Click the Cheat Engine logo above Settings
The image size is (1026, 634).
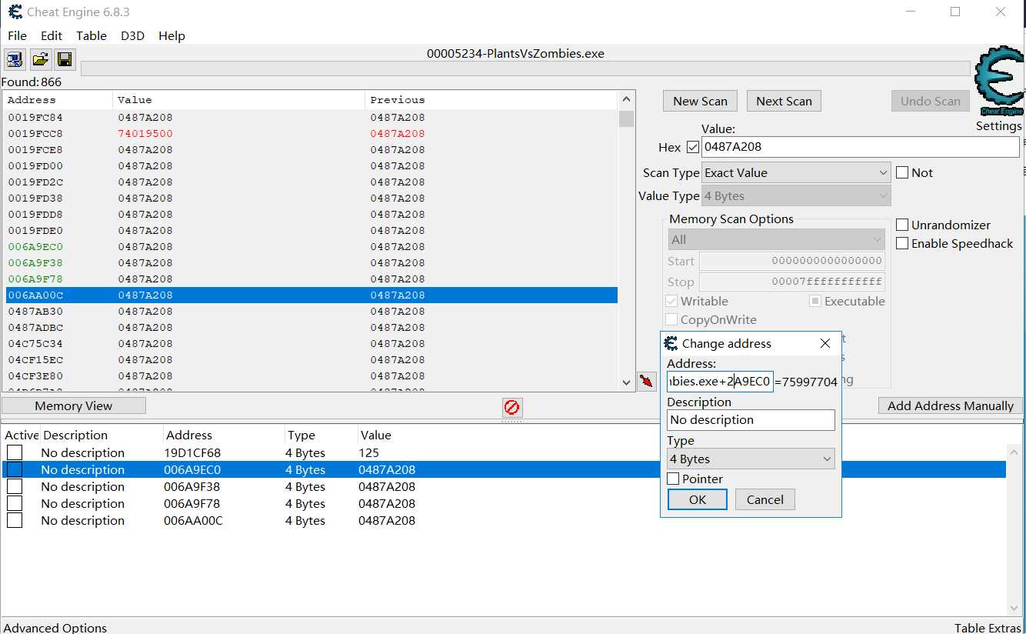pos(998,81)
